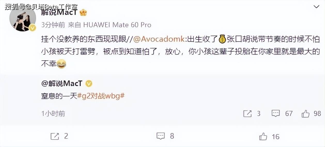Image resolution: width=325 pixels, height=147 pixels.
Task: Click the verified badge in the quoted post
Action: pyautogui.click(x=89, y=84)
